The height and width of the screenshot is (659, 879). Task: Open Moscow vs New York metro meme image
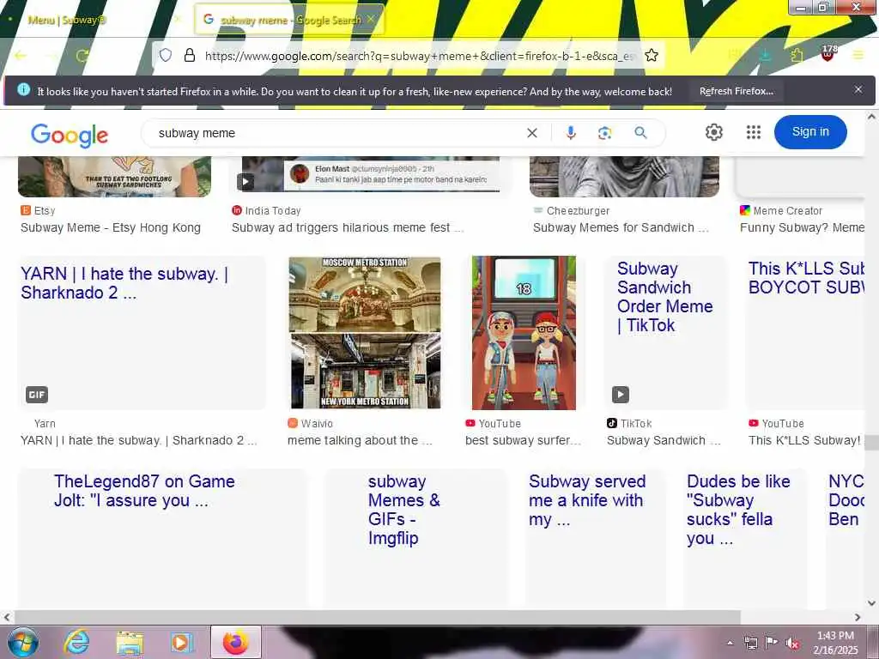(365, 333)
